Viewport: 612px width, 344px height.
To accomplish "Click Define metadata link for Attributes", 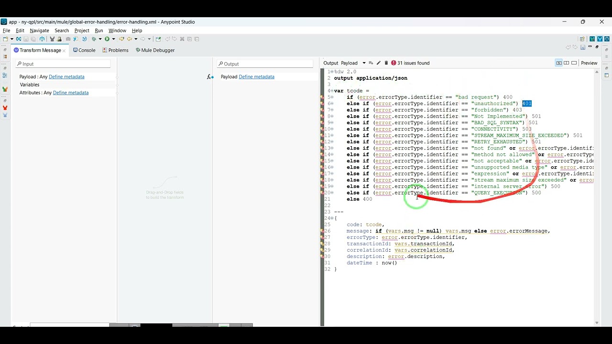I will point(71,93).
